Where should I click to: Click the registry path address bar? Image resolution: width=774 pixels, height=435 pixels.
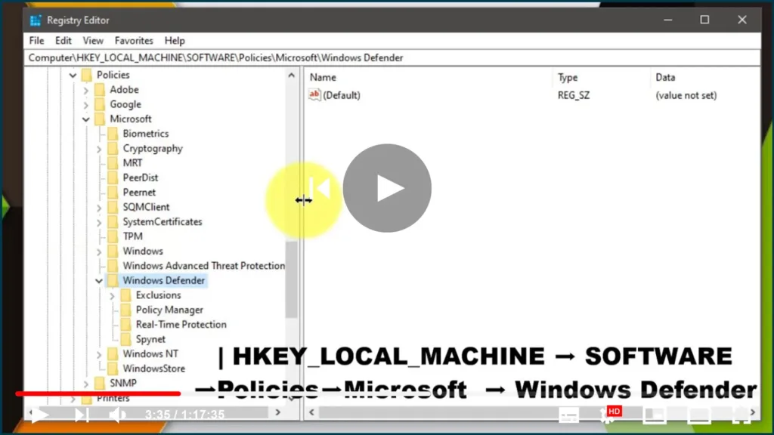378,57
